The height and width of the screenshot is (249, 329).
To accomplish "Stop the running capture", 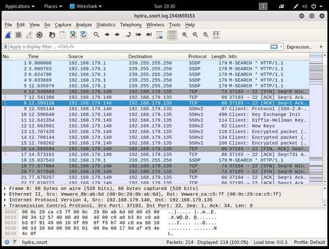I will 18,35.
